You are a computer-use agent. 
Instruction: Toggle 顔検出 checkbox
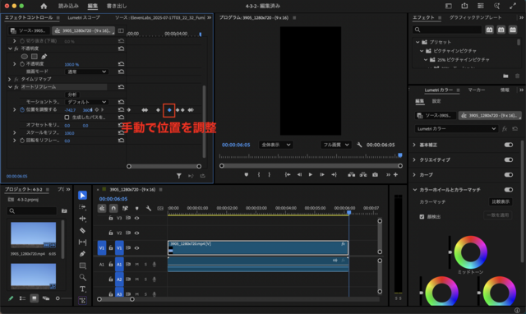coord(422,217)
